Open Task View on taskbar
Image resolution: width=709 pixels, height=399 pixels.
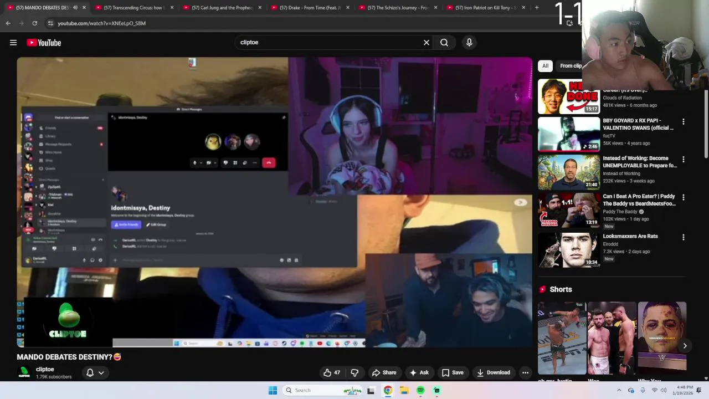[x=371, y=390]
